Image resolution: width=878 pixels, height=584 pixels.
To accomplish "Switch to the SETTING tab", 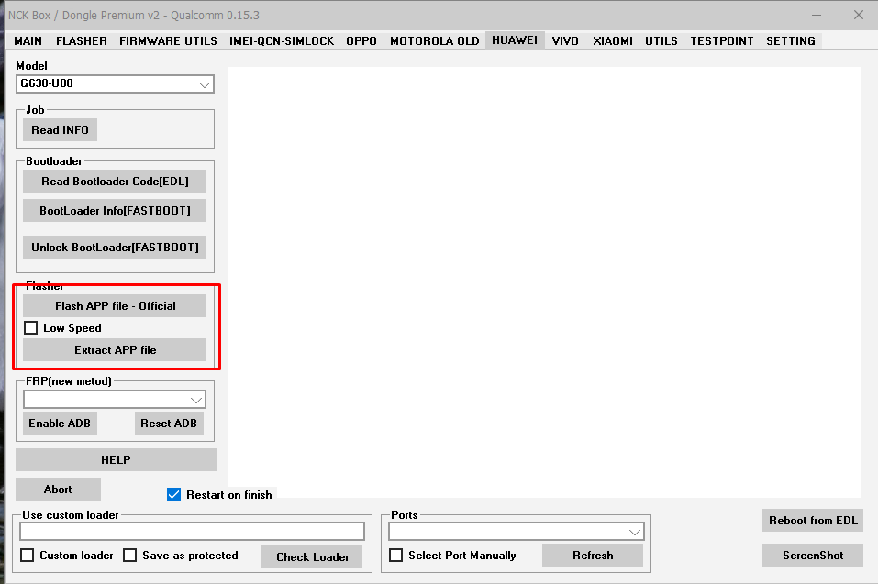I will pos(791,41).
